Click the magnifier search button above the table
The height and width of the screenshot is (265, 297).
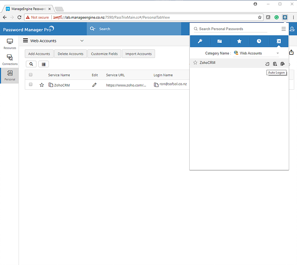pyautogui.click(x=31, y=64)
